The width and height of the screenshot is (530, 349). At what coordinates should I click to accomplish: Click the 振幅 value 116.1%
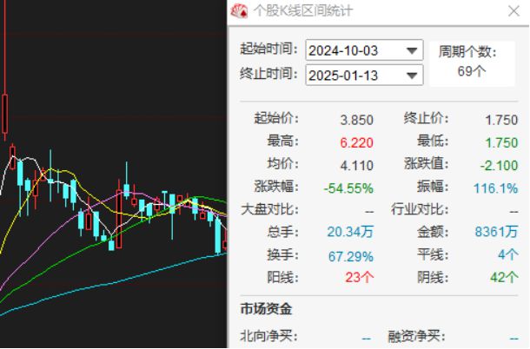coord(495,188)
